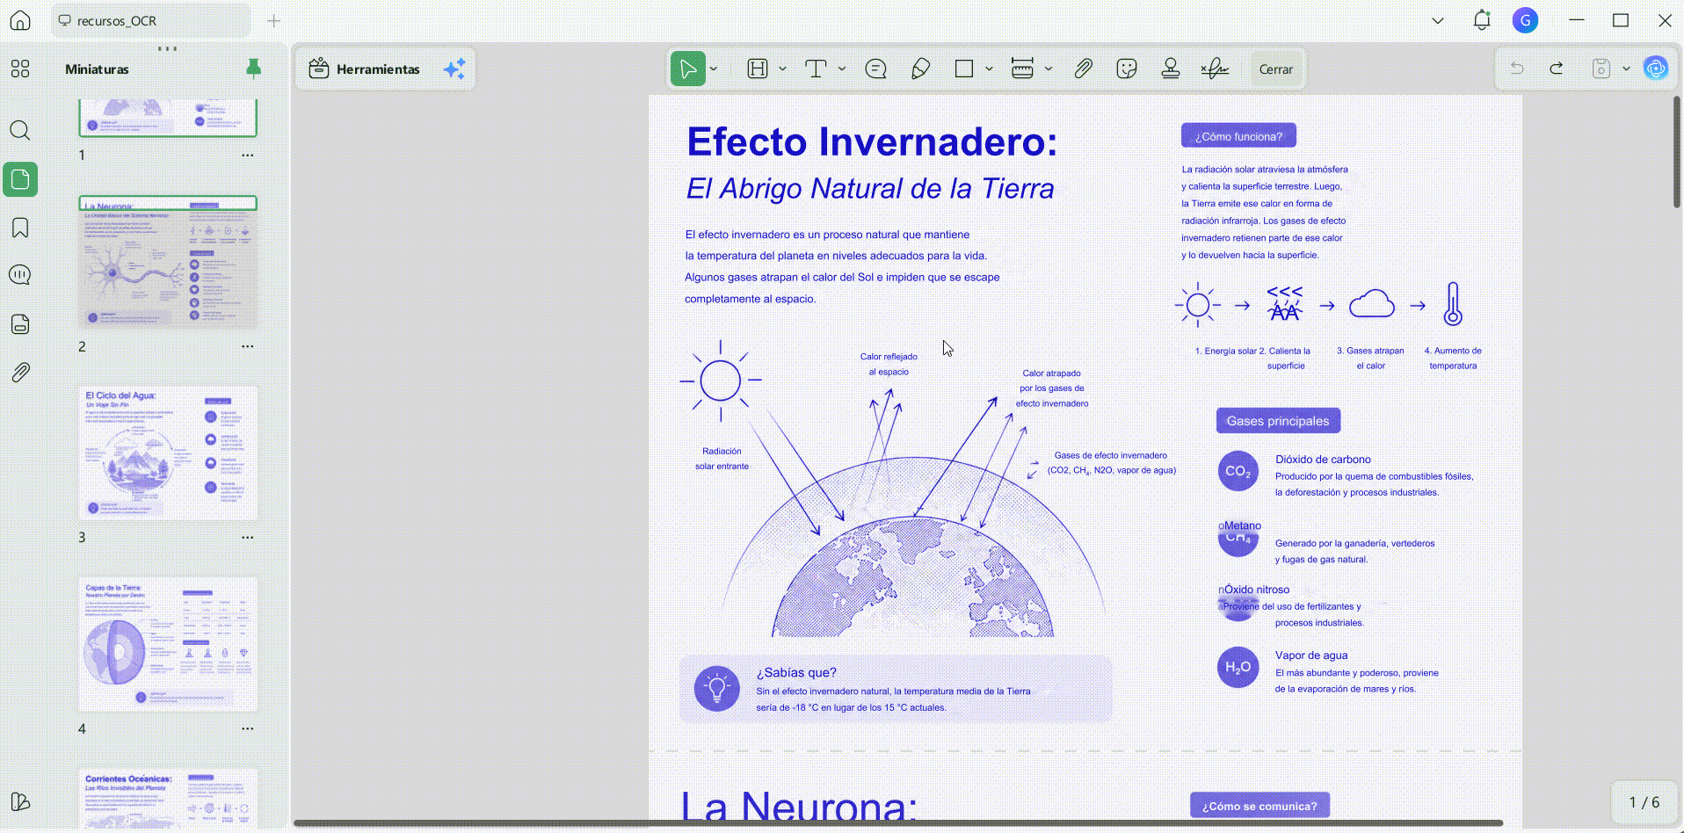Click the Cerrar button in the toolbar
The image size is (1684, 833).
pyautogui.click(x=1275, y=69)
